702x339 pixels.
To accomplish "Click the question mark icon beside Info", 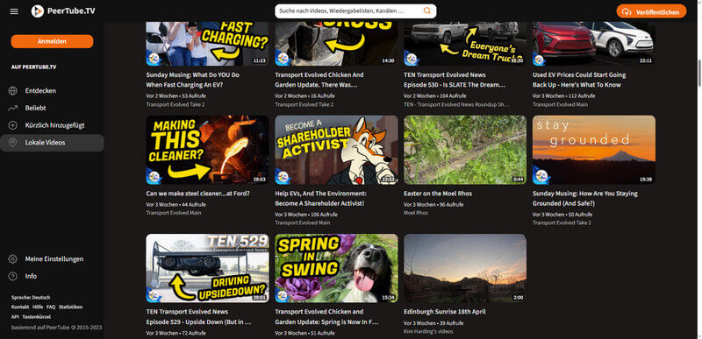I will 12,276.
